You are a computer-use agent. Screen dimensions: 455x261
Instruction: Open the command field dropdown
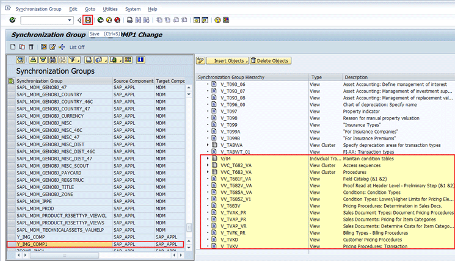click(x=70, y=20)
